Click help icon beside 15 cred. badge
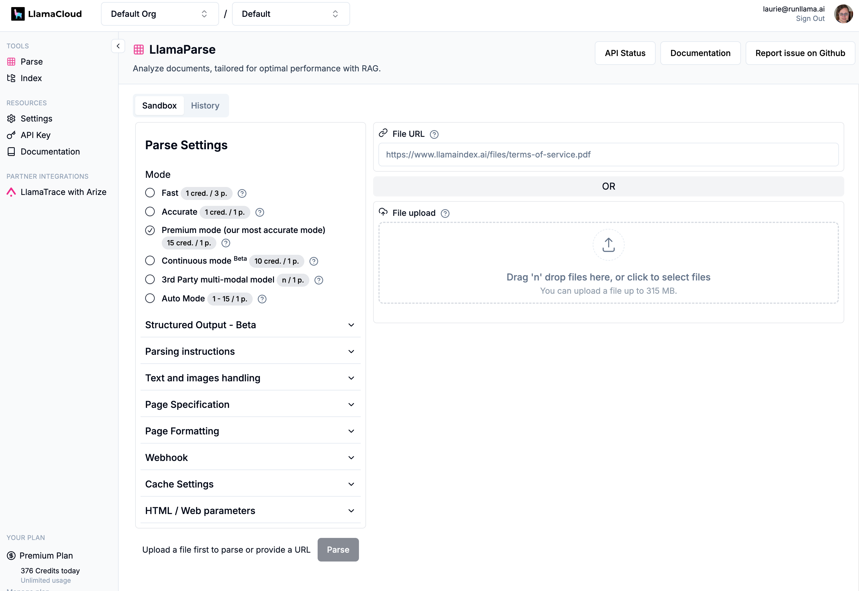 [226, 243]
